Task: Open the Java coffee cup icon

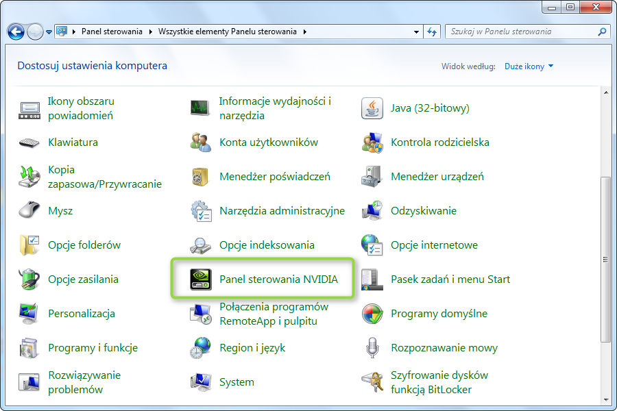Action: (372, 108)
